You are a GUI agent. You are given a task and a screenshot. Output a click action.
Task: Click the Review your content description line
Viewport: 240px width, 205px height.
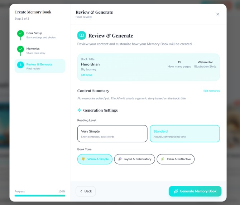(x=135, y=44)
